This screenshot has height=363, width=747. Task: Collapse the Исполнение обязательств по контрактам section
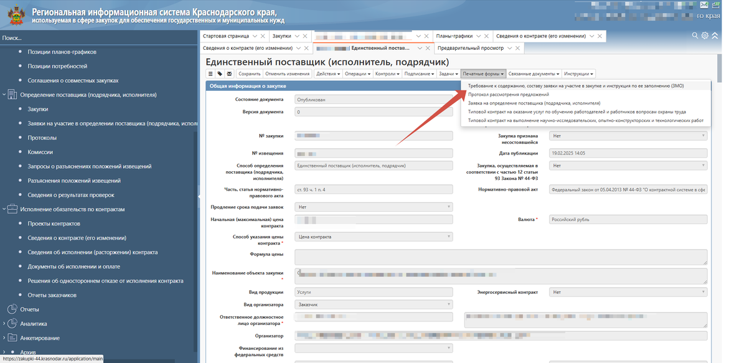(x=4, y=209)
